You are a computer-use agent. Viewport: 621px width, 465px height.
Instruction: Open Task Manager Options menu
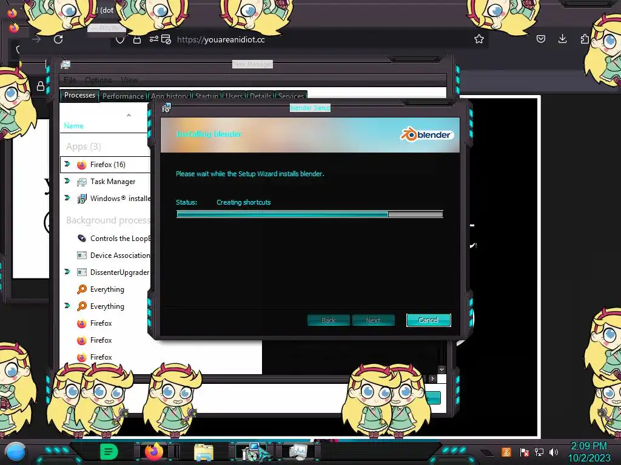98,81
